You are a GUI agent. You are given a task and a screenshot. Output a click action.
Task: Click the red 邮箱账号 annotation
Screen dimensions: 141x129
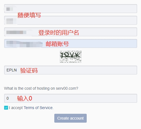click(x=57, y=44)
